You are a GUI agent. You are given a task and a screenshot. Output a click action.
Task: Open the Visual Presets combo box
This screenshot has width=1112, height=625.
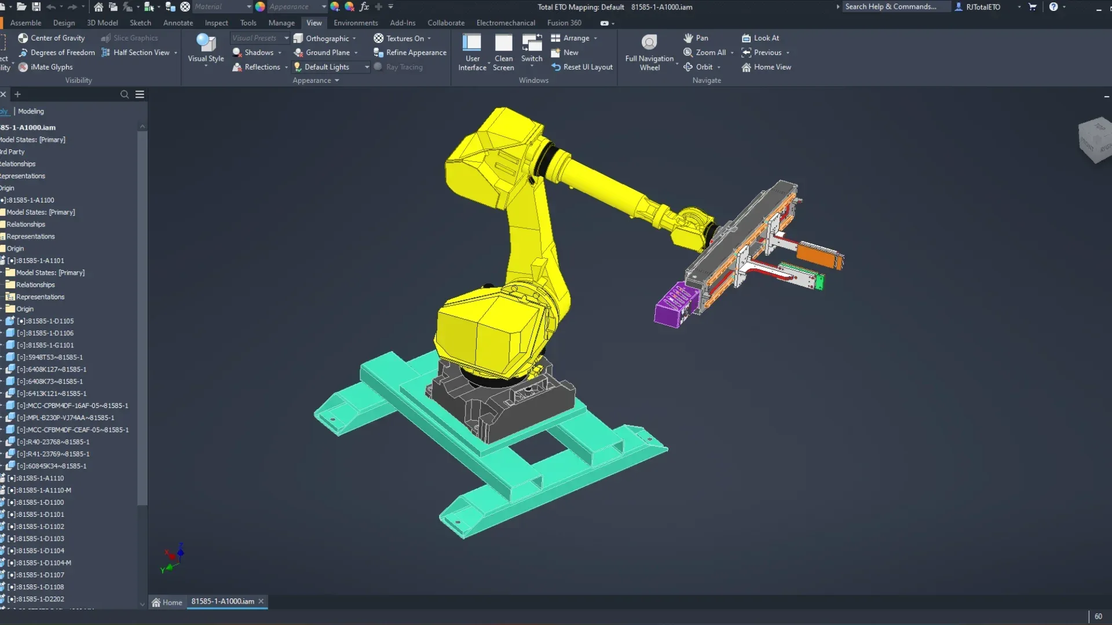(x=260, y=38)
